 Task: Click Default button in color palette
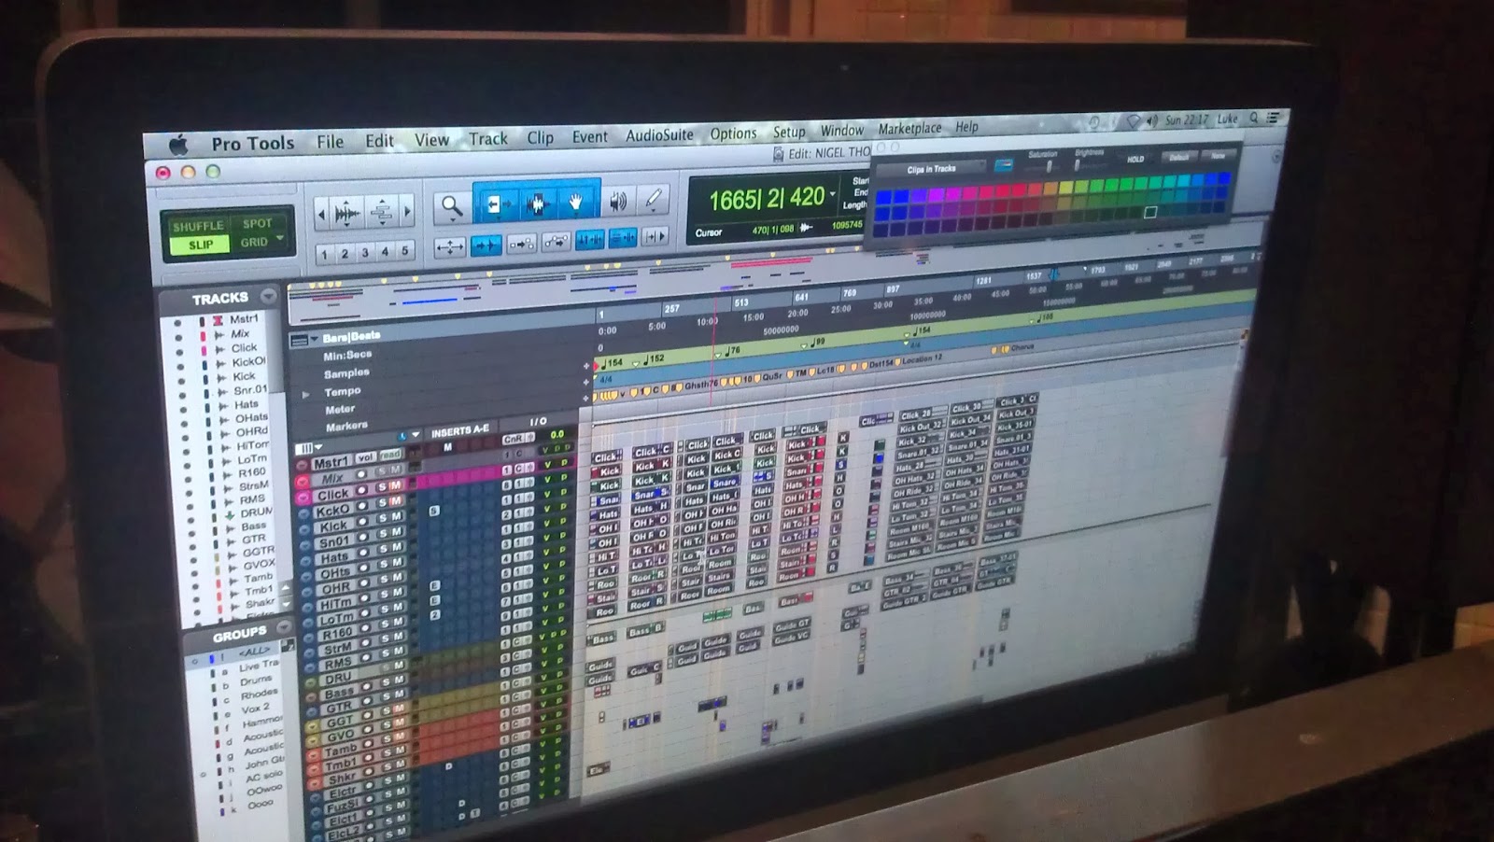(1179, 158)
